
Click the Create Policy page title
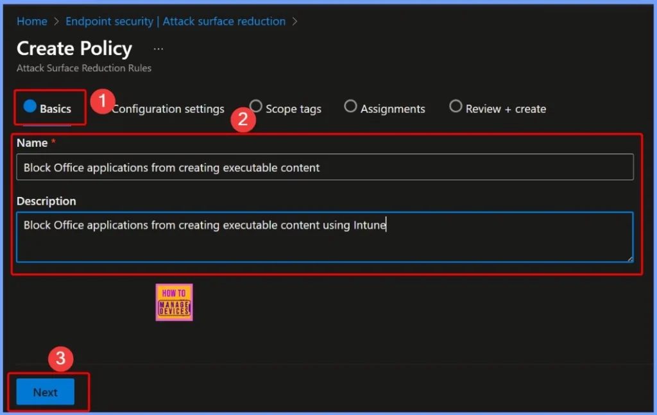click(74, 48)
